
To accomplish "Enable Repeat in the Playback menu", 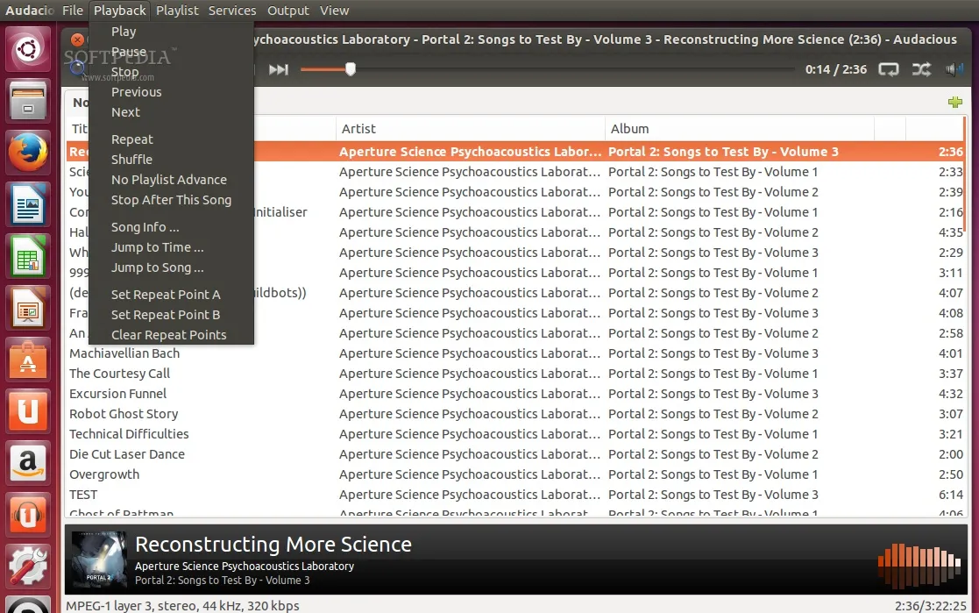I will click(x=132, y=139).
